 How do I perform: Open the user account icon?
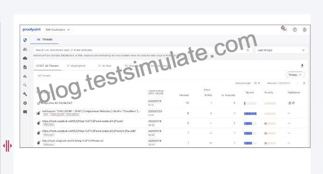304,30
